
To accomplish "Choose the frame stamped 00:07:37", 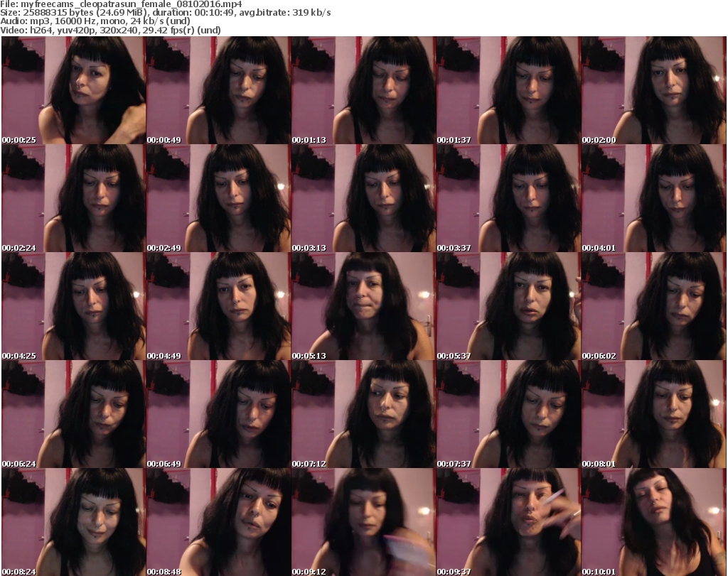I will [x=508, y=414].
